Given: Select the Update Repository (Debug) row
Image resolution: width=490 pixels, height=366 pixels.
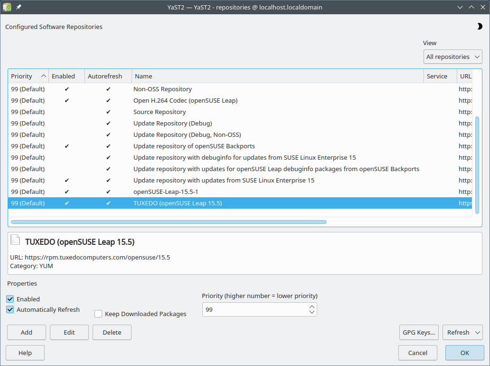Looking at the screenshot, I should 240,123.
